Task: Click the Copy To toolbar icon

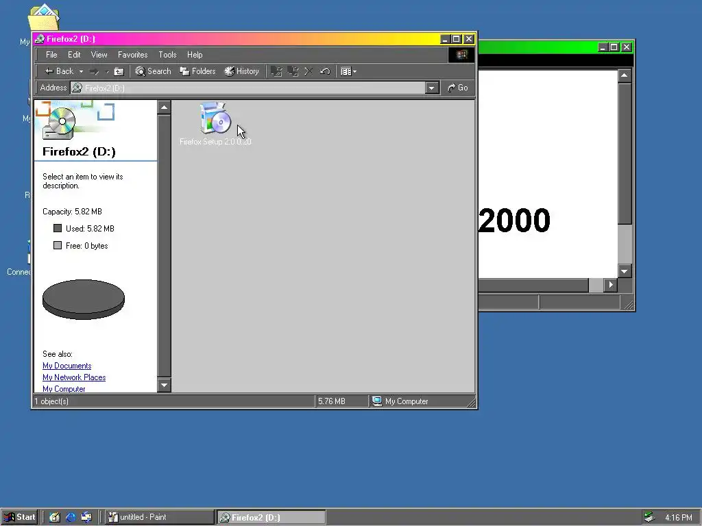Action: [293, 71]
